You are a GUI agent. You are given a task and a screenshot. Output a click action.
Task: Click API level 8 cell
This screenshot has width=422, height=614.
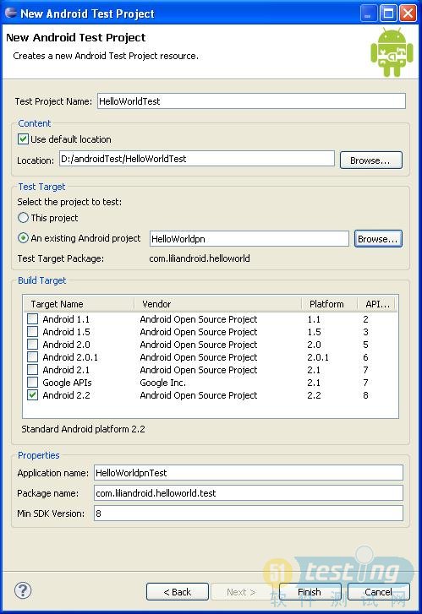[365, 395]
